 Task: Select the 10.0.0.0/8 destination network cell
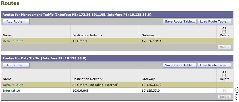(105, 91)
